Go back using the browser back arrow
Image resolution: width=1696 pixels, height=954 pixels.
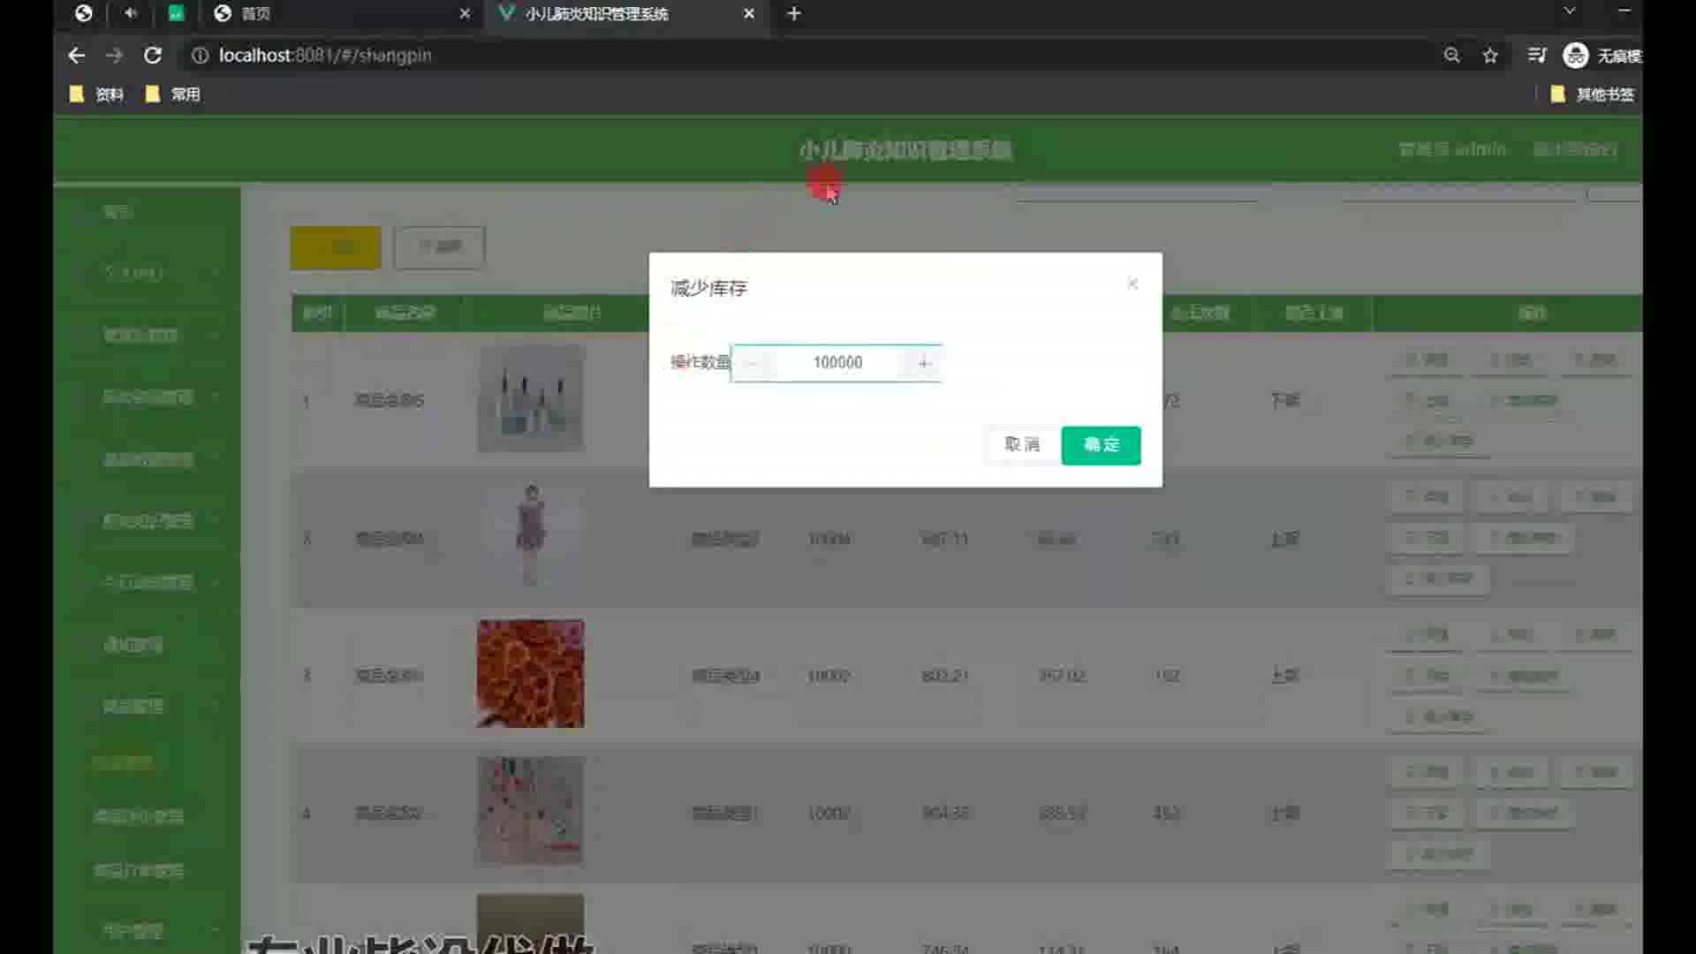(x=77, y=55)
